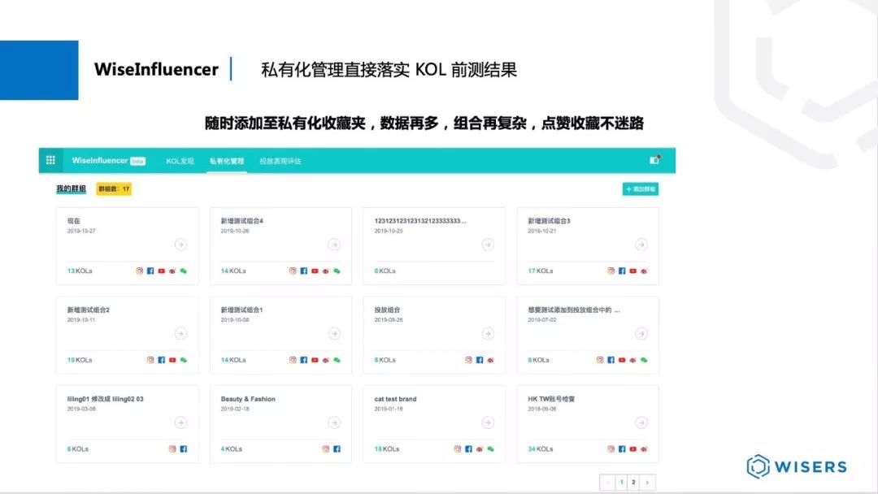Click the cat test brand group title
This screenshot has width=878, height=494.
click(x=395, y=399)
